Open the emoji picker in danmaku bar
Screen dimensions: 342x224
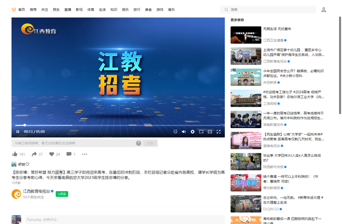point(139,143)
